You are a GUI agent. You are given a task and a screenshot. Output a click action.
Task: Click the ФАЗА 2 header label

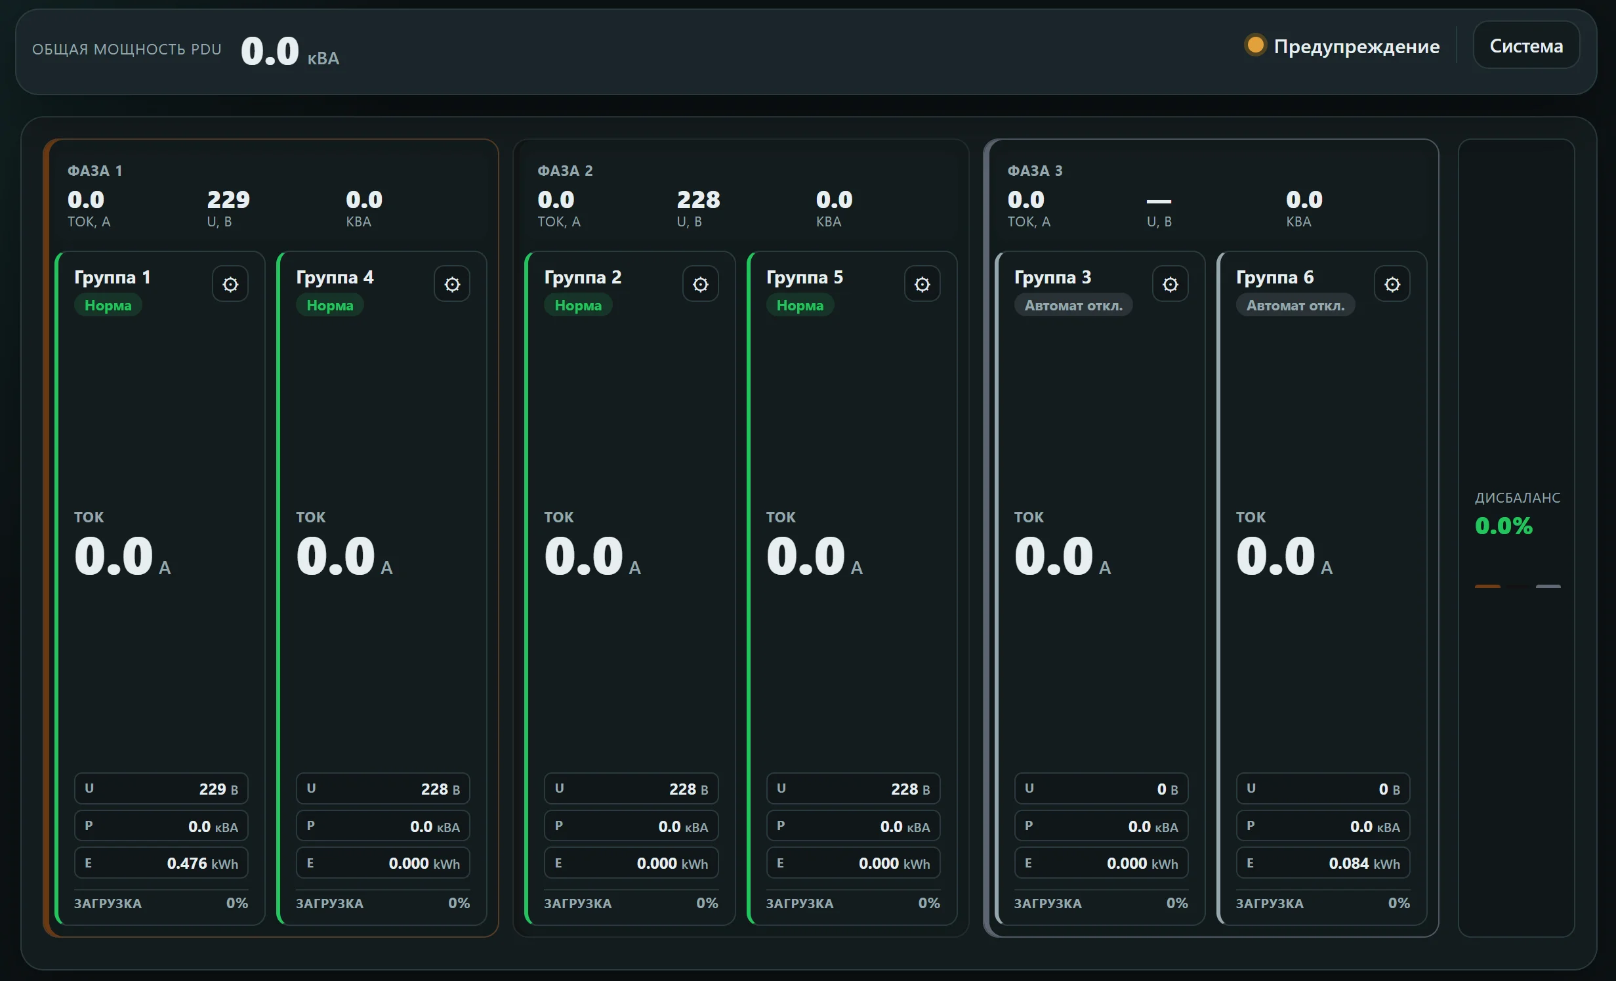[x=565, y=171]
